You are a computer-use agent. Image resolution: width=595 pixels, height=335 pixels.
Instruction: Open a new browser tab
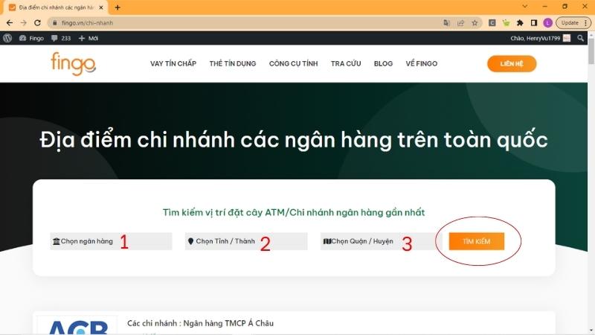pyautogui.click(x=118, y=7)
